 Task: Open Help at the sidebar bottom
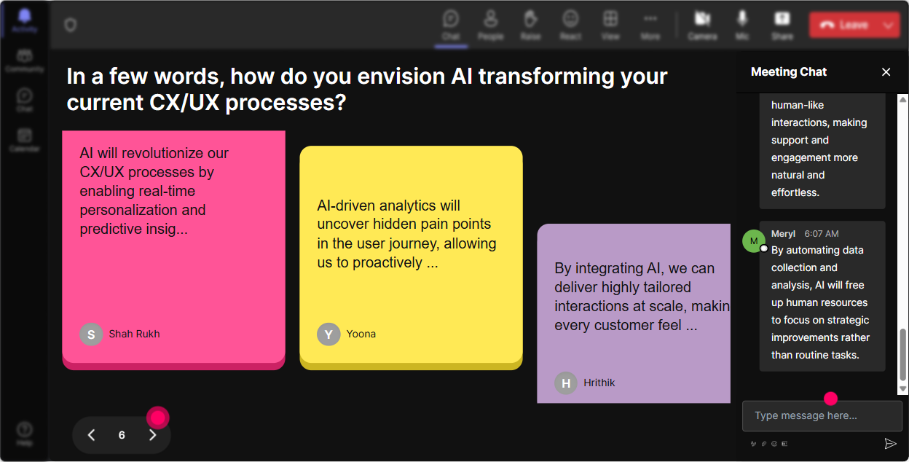click(x=25, y=434)
